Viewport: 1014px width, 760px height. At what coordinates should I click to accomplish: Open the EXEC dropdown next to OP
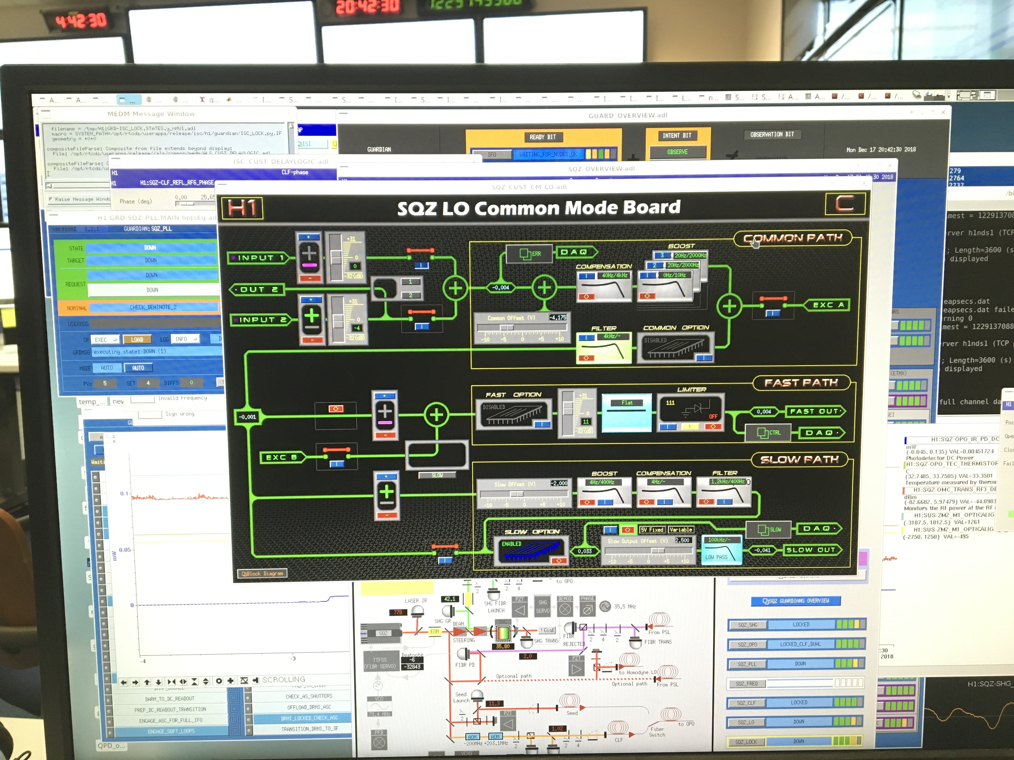coord(105,340)
